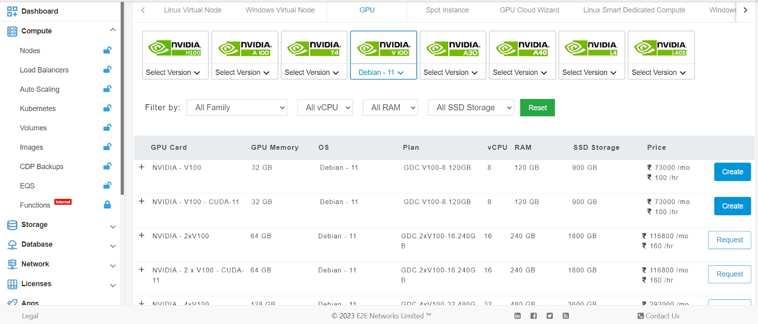
Task: Select the NVIDIA T4 GPU card logo
Action: 314,48
